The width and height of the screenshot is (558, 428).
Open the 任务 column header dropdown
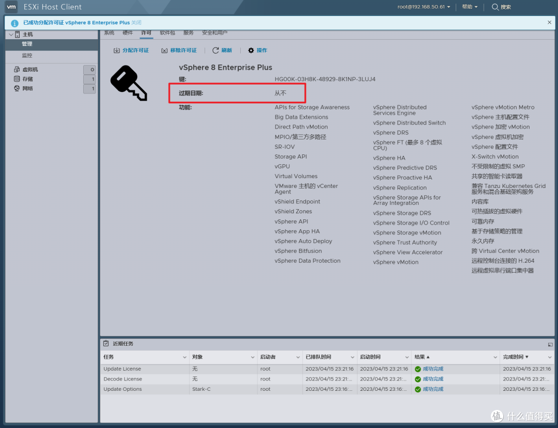tap(185, 357)
